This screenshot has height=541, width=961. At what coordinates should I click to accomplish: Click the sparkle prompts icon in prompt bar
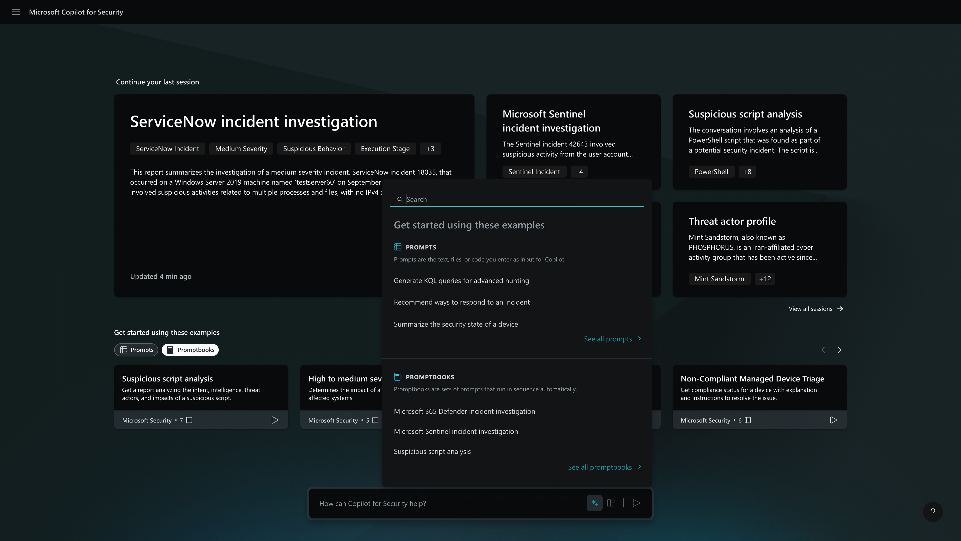(594, 503)
